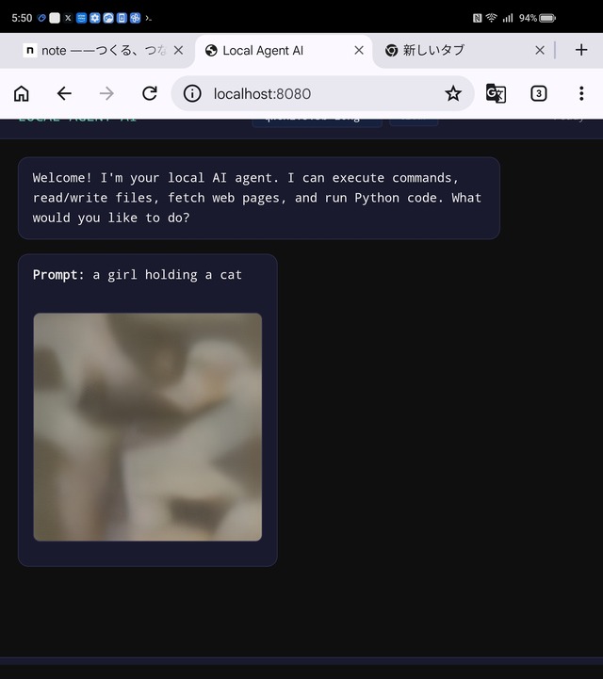Go back with the back arrow
Viewport: 603px width, 679px height.
point(64,93)
